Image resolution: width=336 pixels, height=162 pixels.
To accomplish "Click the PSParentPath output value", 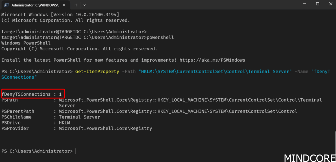I will click(x=178, y=111).
